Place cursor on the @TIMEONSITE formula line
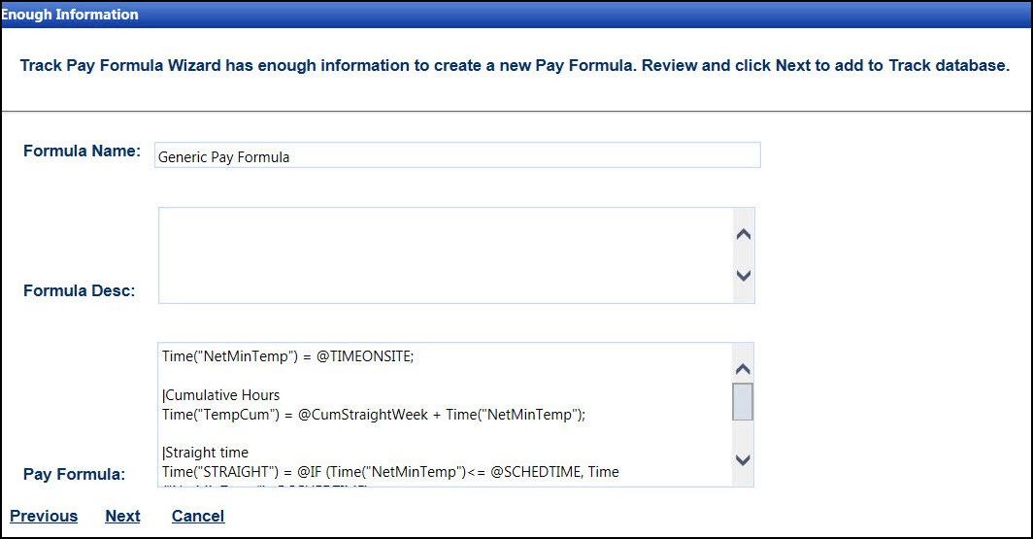 click(x=288, y=357)
